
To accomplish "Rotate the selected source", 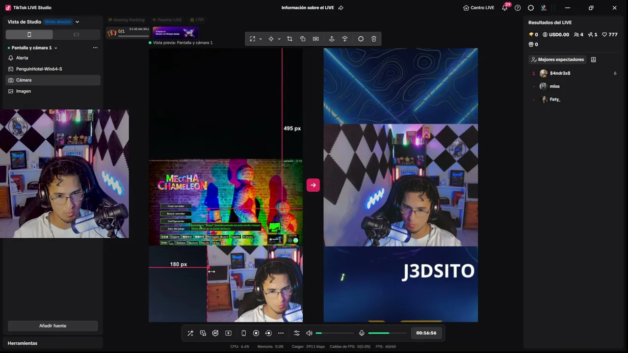I will tap(303, 39).
